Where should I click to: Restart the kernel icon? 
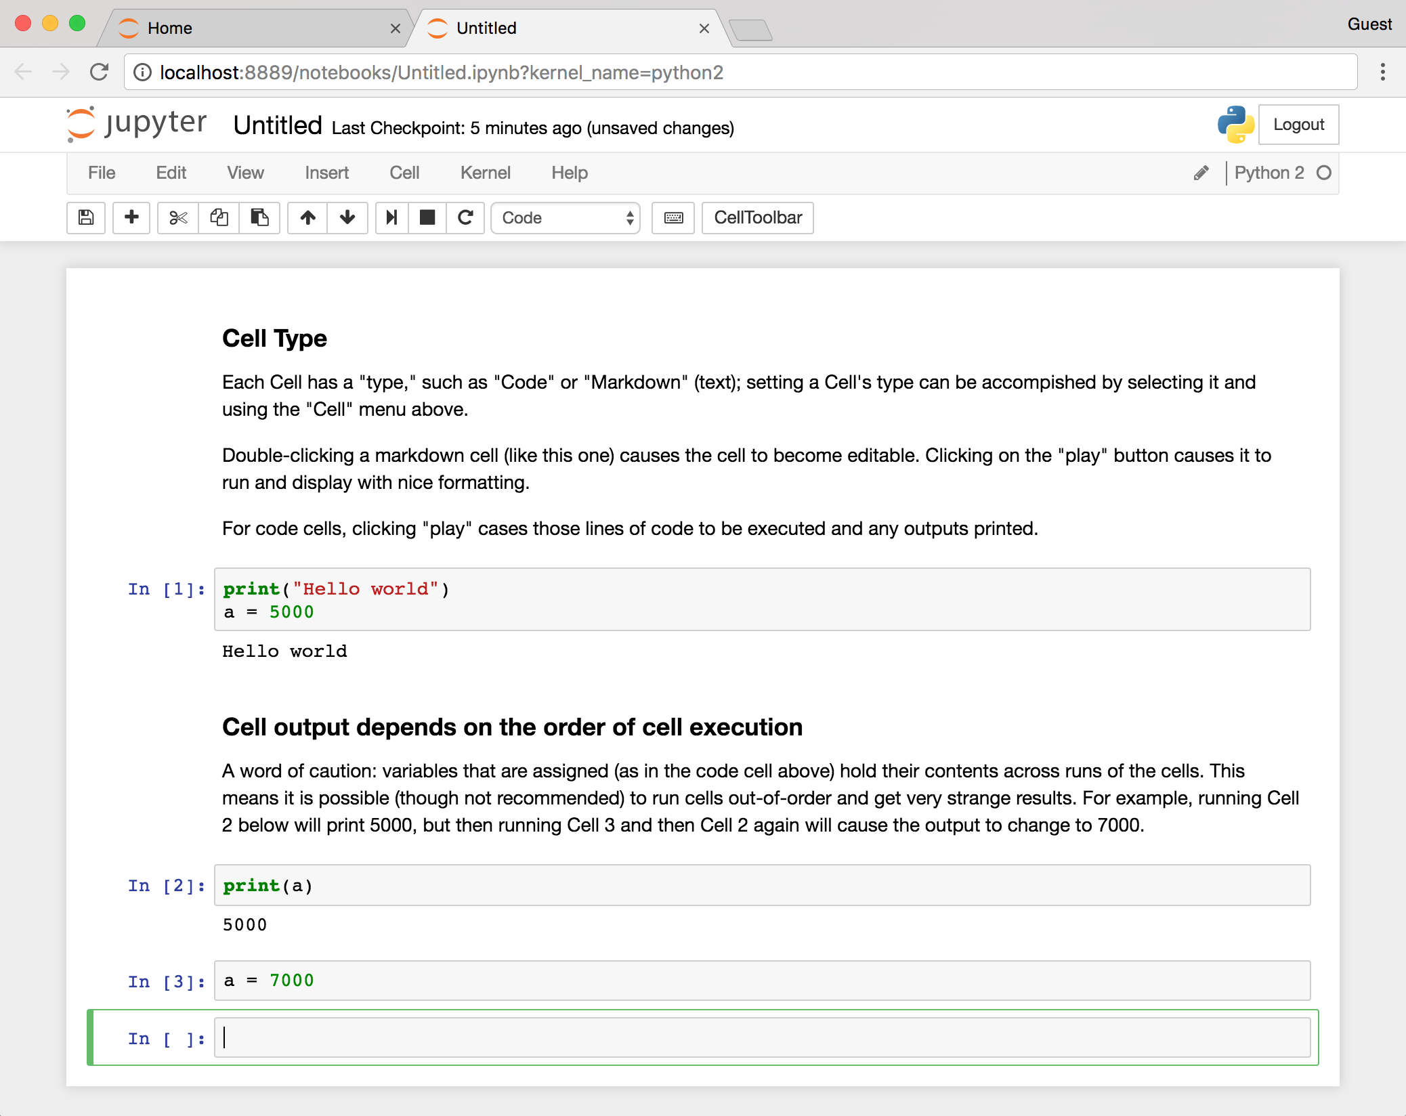[x=465, y=217]
